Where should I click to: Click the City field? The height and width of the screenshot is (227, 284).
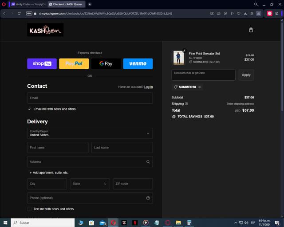point(47,184)
